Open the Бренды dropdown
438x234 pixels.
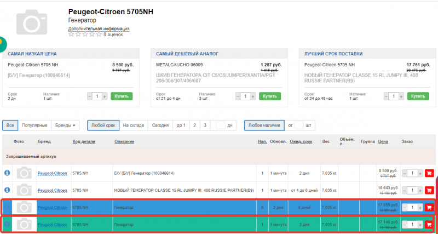click(65, 125)
